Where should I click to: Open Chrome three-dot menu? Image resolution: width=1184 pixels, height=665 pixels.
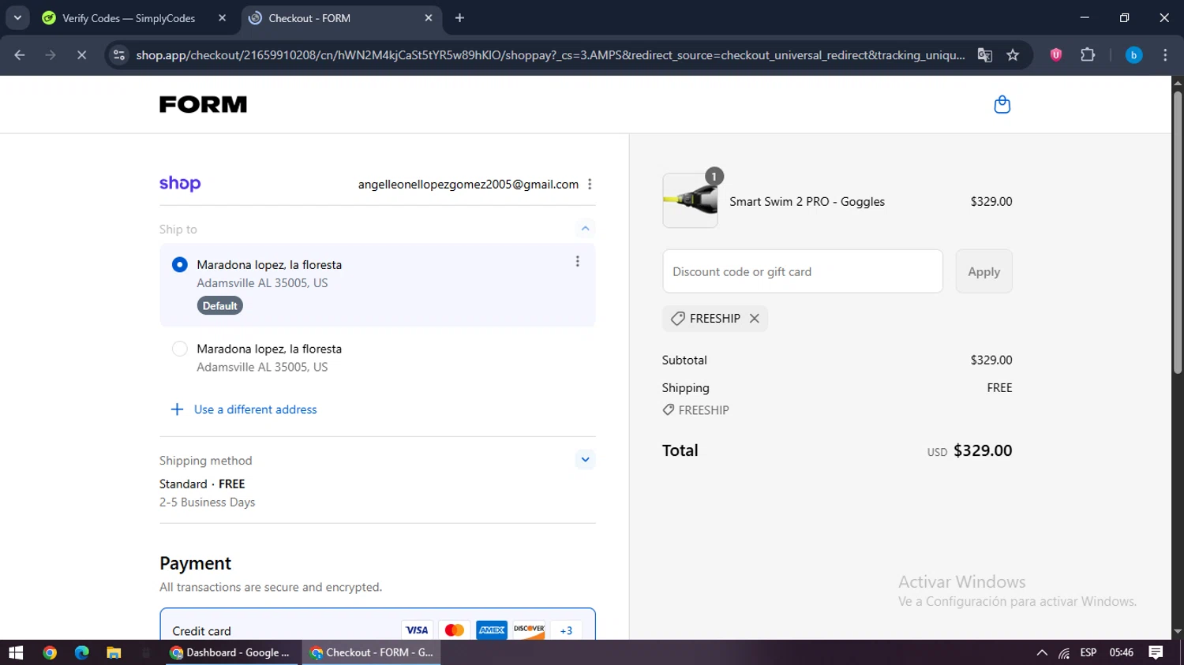point(1165,55)
